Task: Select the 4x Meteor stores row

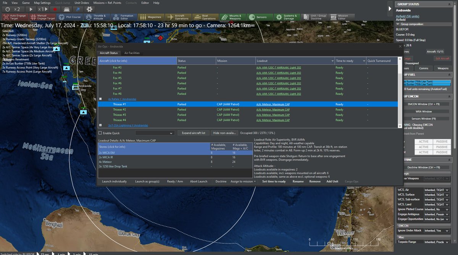Action: click(x=174, y=161)
